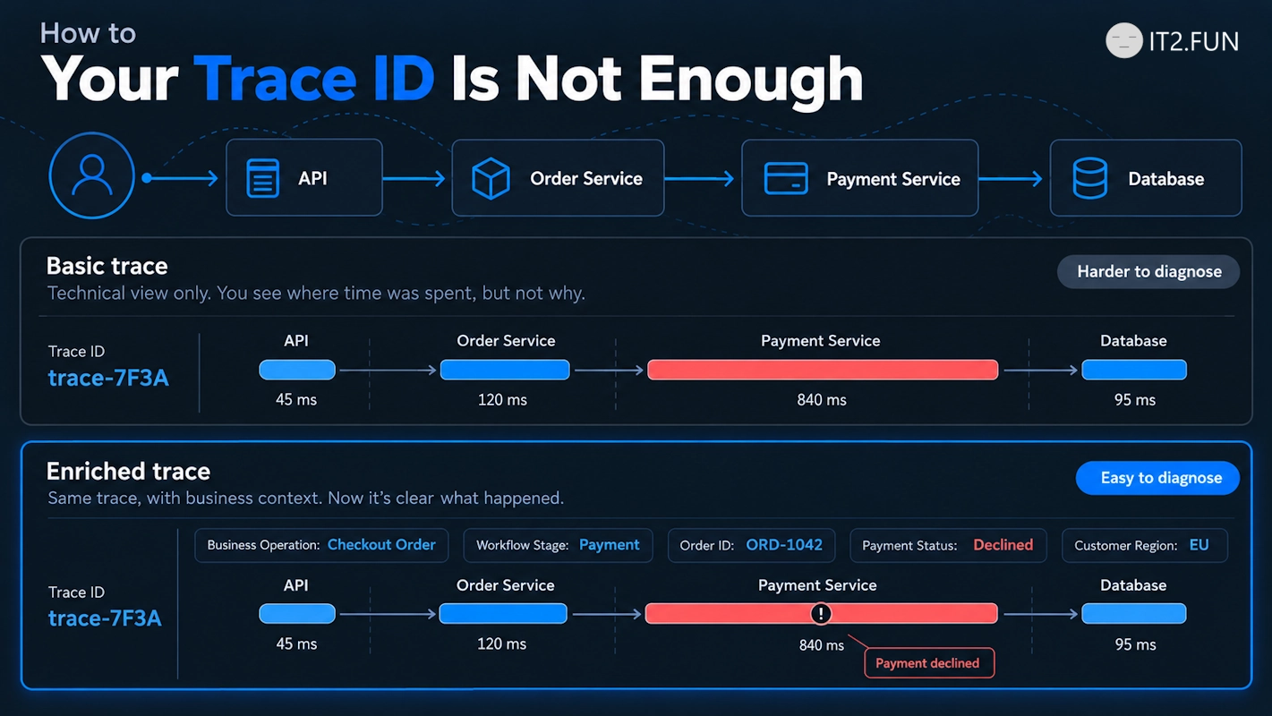Click "120 ms" under Order Service in Enriched trace
1272x716 pixels.
(x=502, y=644)
